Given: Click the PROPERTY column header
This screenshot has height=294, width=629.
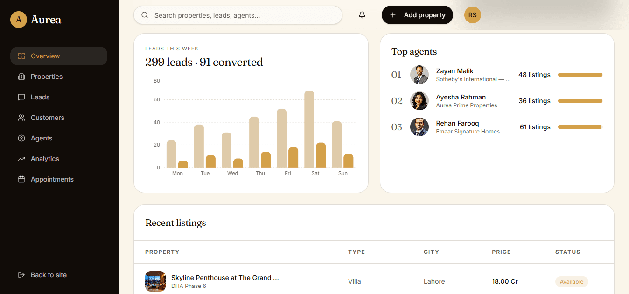Looking at the screenshot, I should [162, 252].
